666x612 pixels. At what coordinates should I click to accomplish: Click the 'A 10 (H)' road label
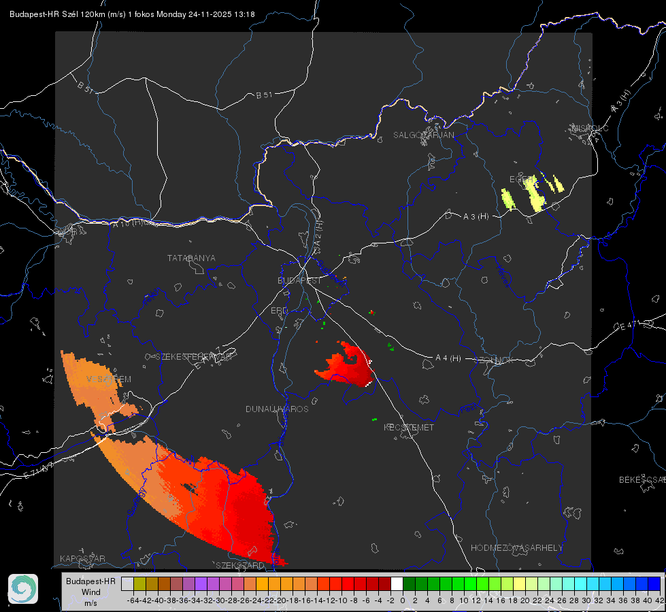127,222
